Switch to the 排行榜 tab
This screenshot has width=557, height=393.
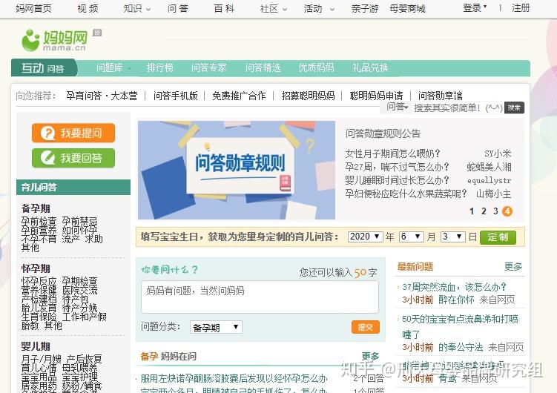point(160,67)
